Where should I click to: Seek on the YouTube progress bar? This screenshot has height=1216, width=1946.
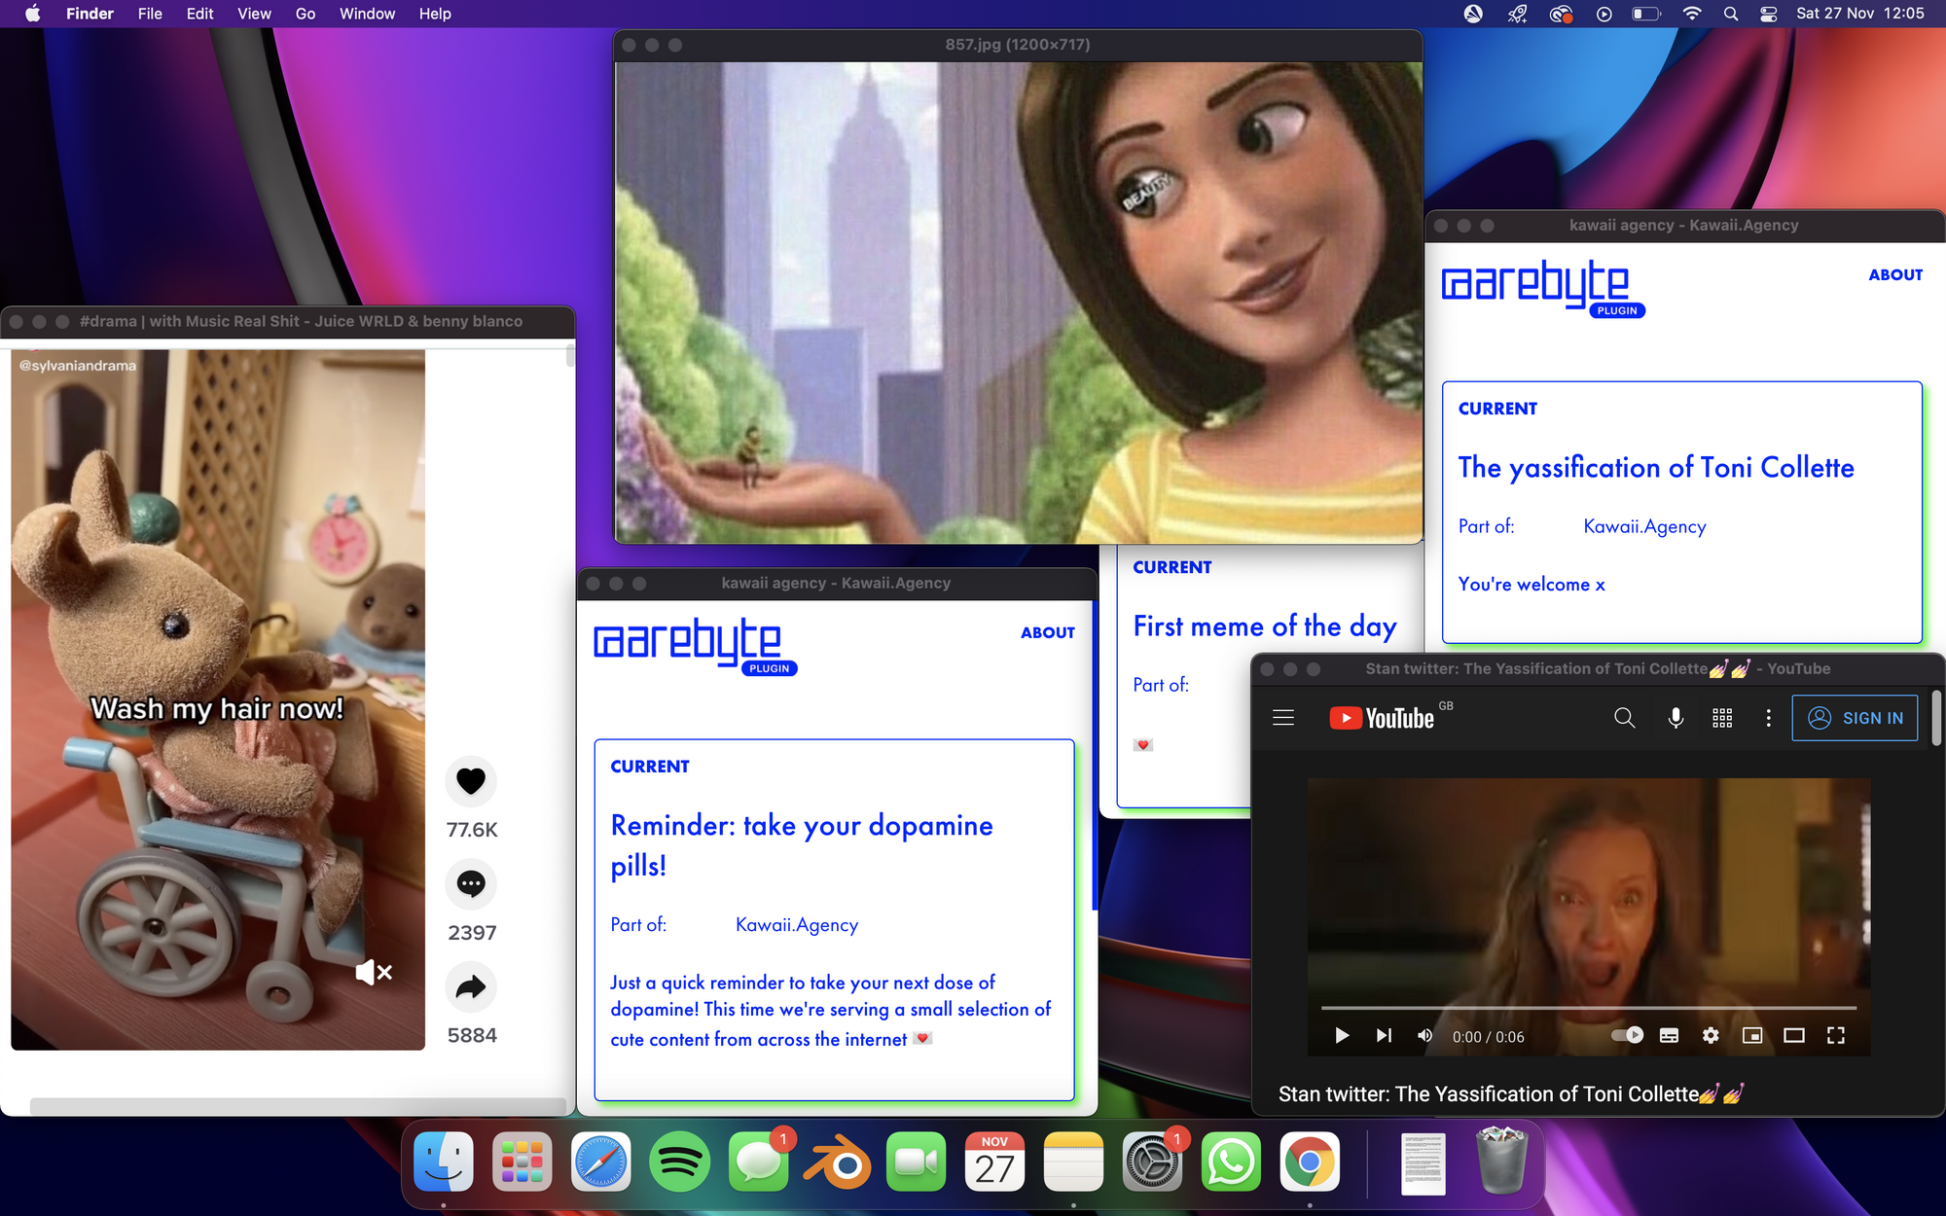tap(1589, 1008)
